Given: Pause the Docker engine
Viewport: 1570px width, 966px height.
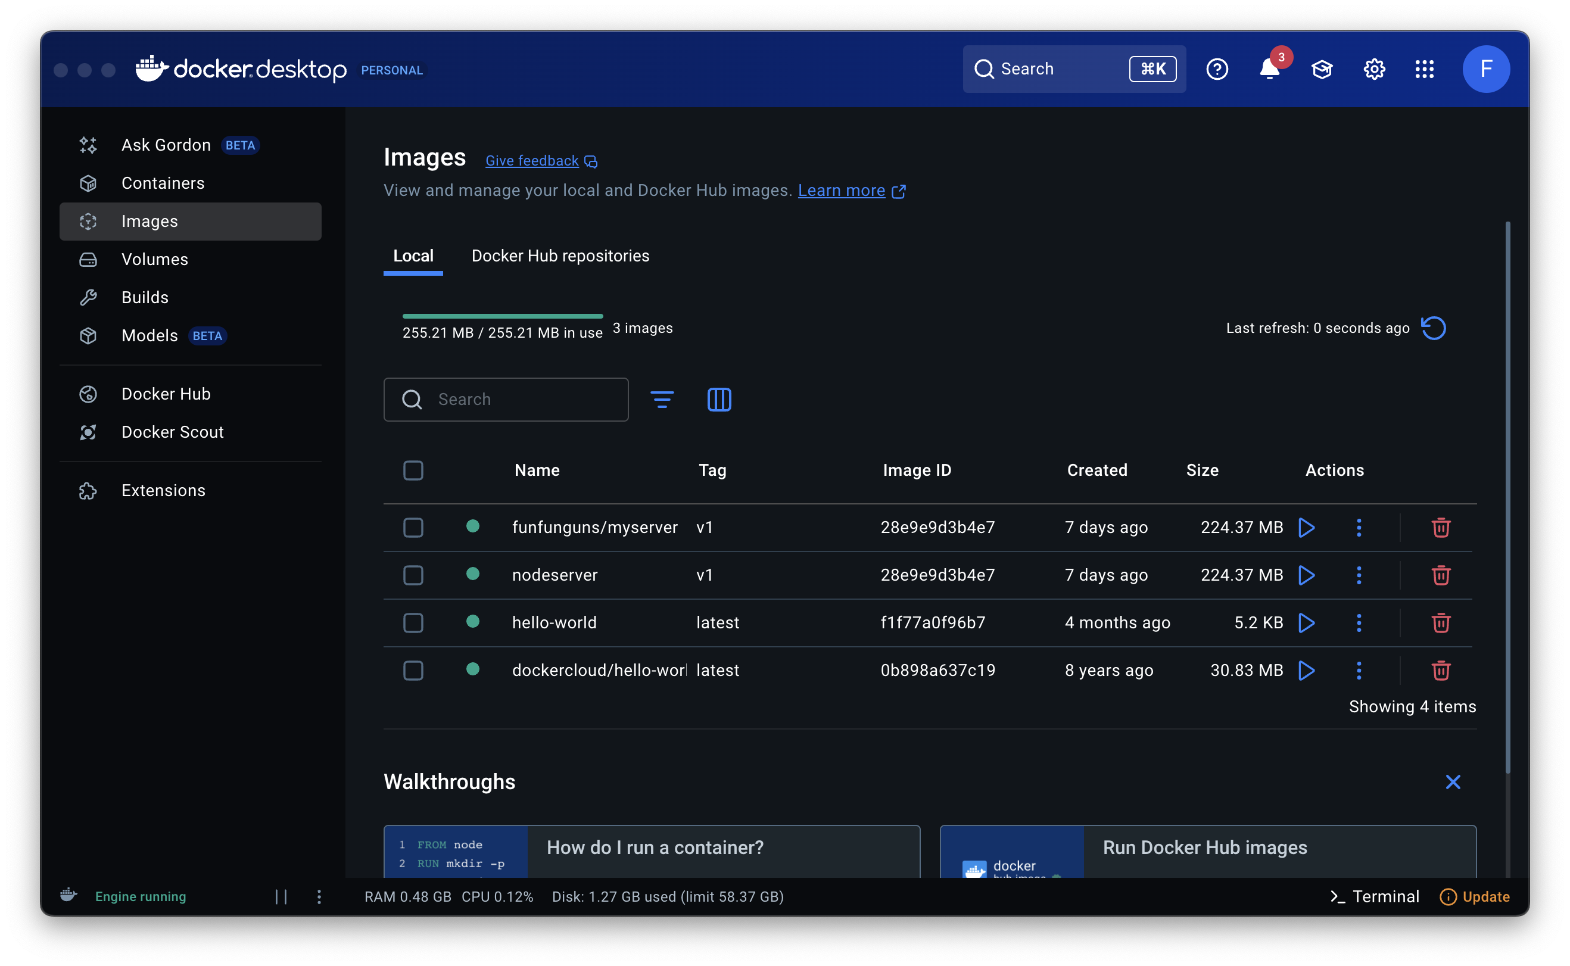Looking at the screenshot, I should [281, 897].
